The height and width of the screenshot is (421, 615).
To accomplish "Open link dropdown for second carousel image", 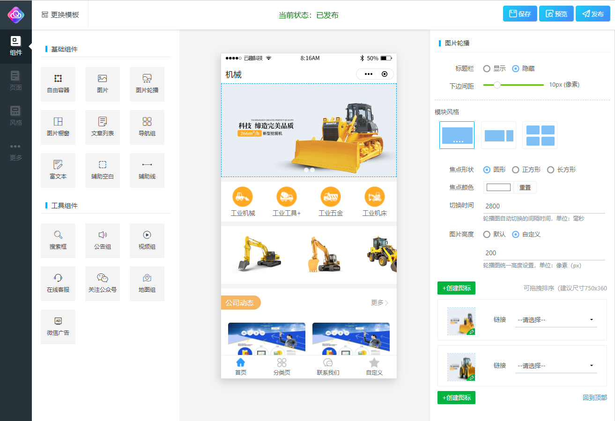I will [556, 366].
